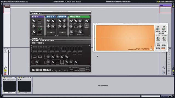Click the OSC 2 Tune knob

60,21
